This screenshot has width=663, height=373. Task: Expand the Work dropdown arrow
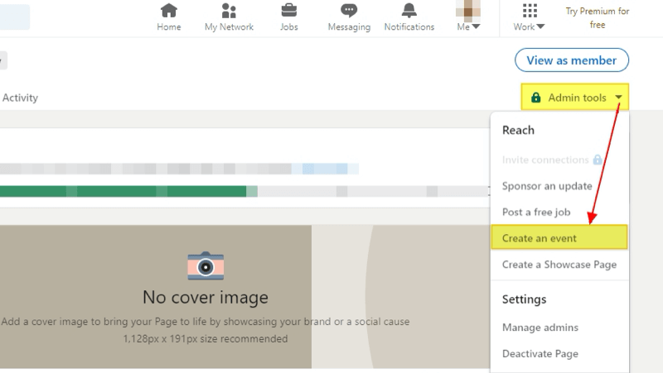pyautogui.click(x=540, y=27)
